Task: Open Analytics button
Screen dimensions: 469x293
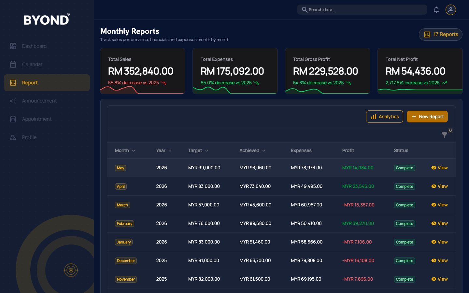Action: 385,117
